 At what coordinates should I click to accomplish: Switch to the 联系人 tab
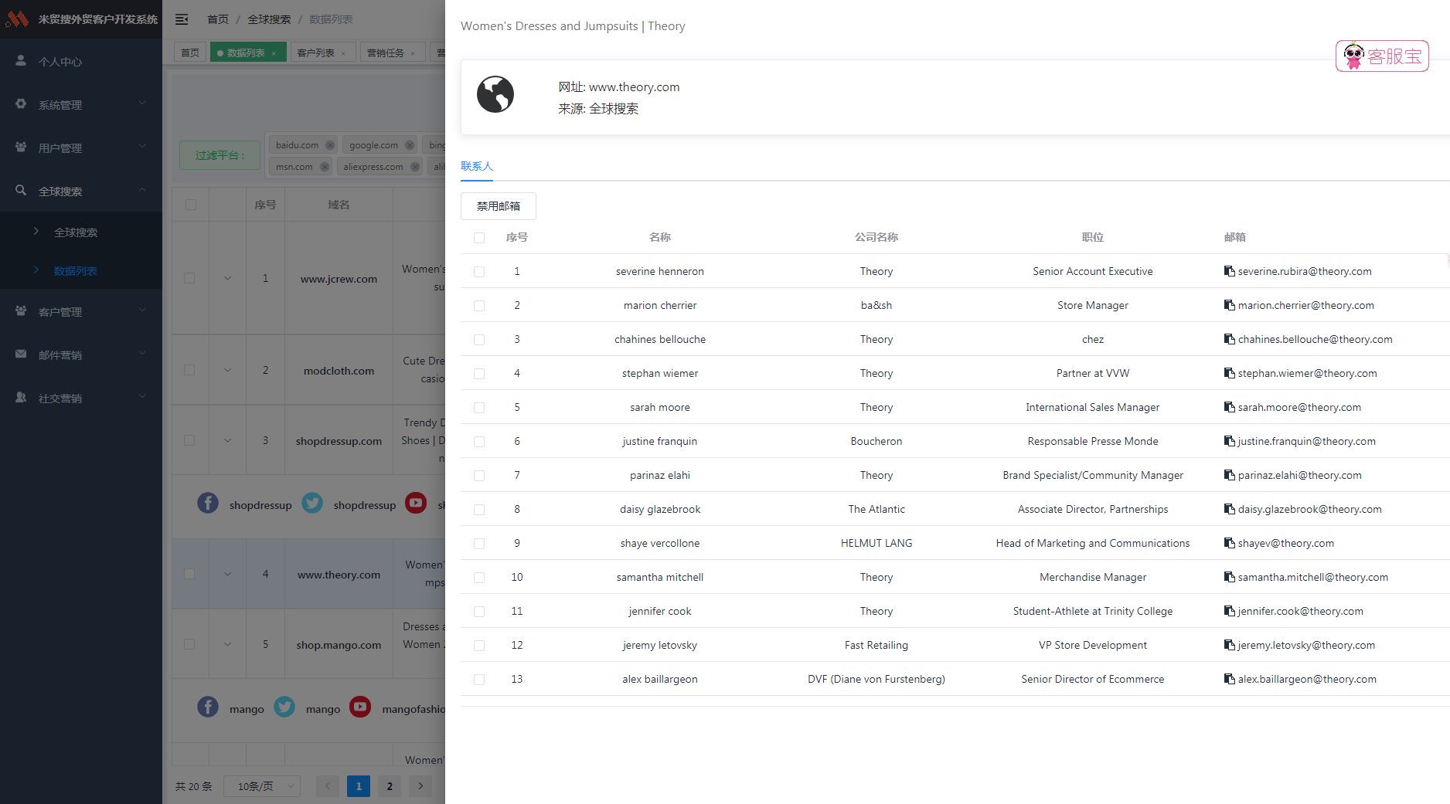[x=476, y=166]
